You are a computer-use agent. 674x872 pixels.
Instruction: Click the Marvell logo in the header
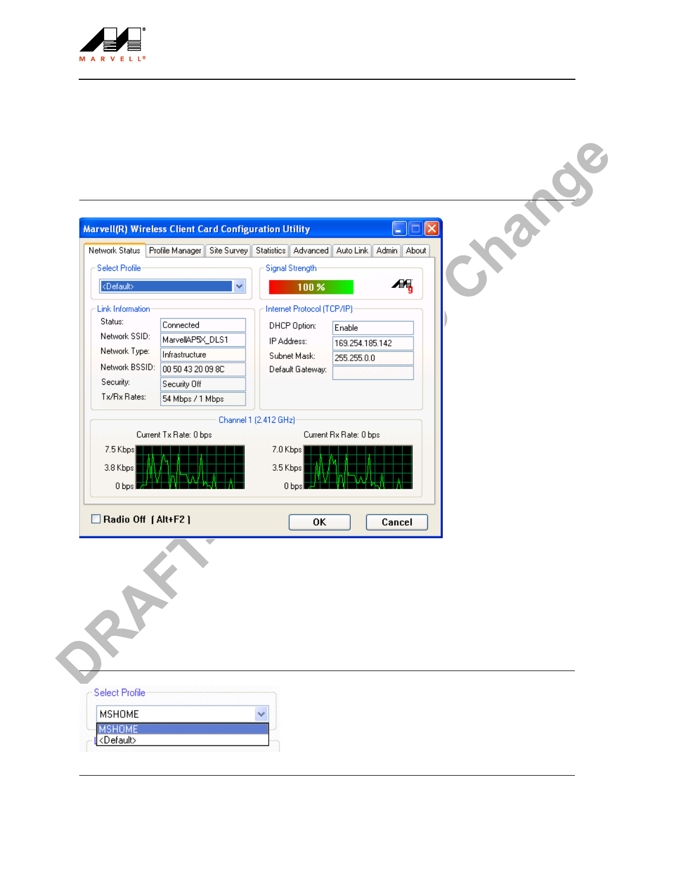[113, 45]
